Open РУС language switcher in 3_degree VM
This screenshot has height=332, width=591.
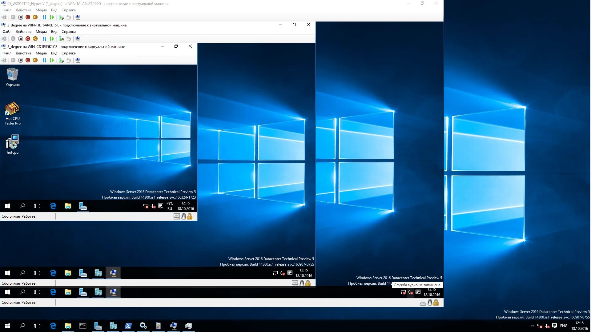[170, 206]
